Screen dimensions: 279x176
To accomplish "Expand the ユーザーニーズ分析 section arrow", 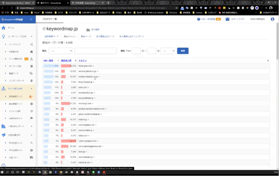I will (x=31, y=37).
